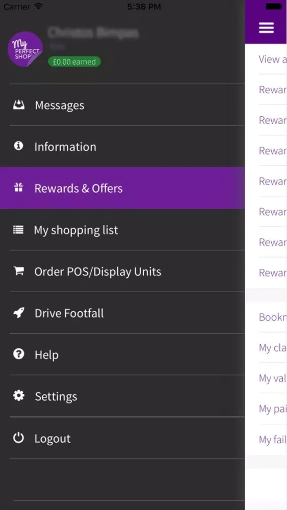
Task: Tap the Messages inbox icon
Action: 18,105
